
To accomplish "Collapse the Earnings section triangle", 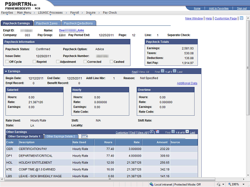I will (x=6, y=71).
